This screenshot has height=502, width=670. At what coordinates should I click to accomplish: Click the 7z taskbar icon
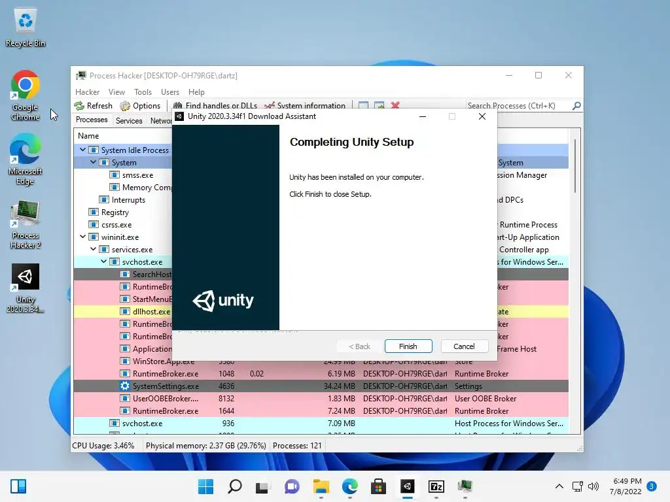[x=436, y=486]
